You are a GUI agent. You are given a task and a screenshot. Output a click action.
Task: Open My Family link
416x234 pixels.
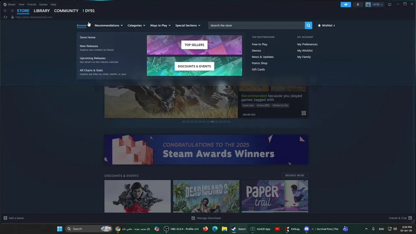coord(304,57)
